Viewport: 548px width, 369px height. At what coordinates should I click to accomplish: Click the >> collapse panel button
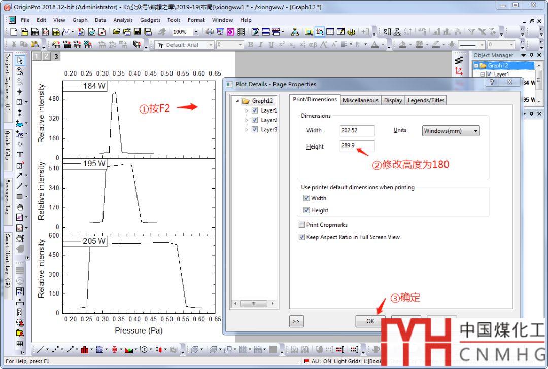coord(296,321)
